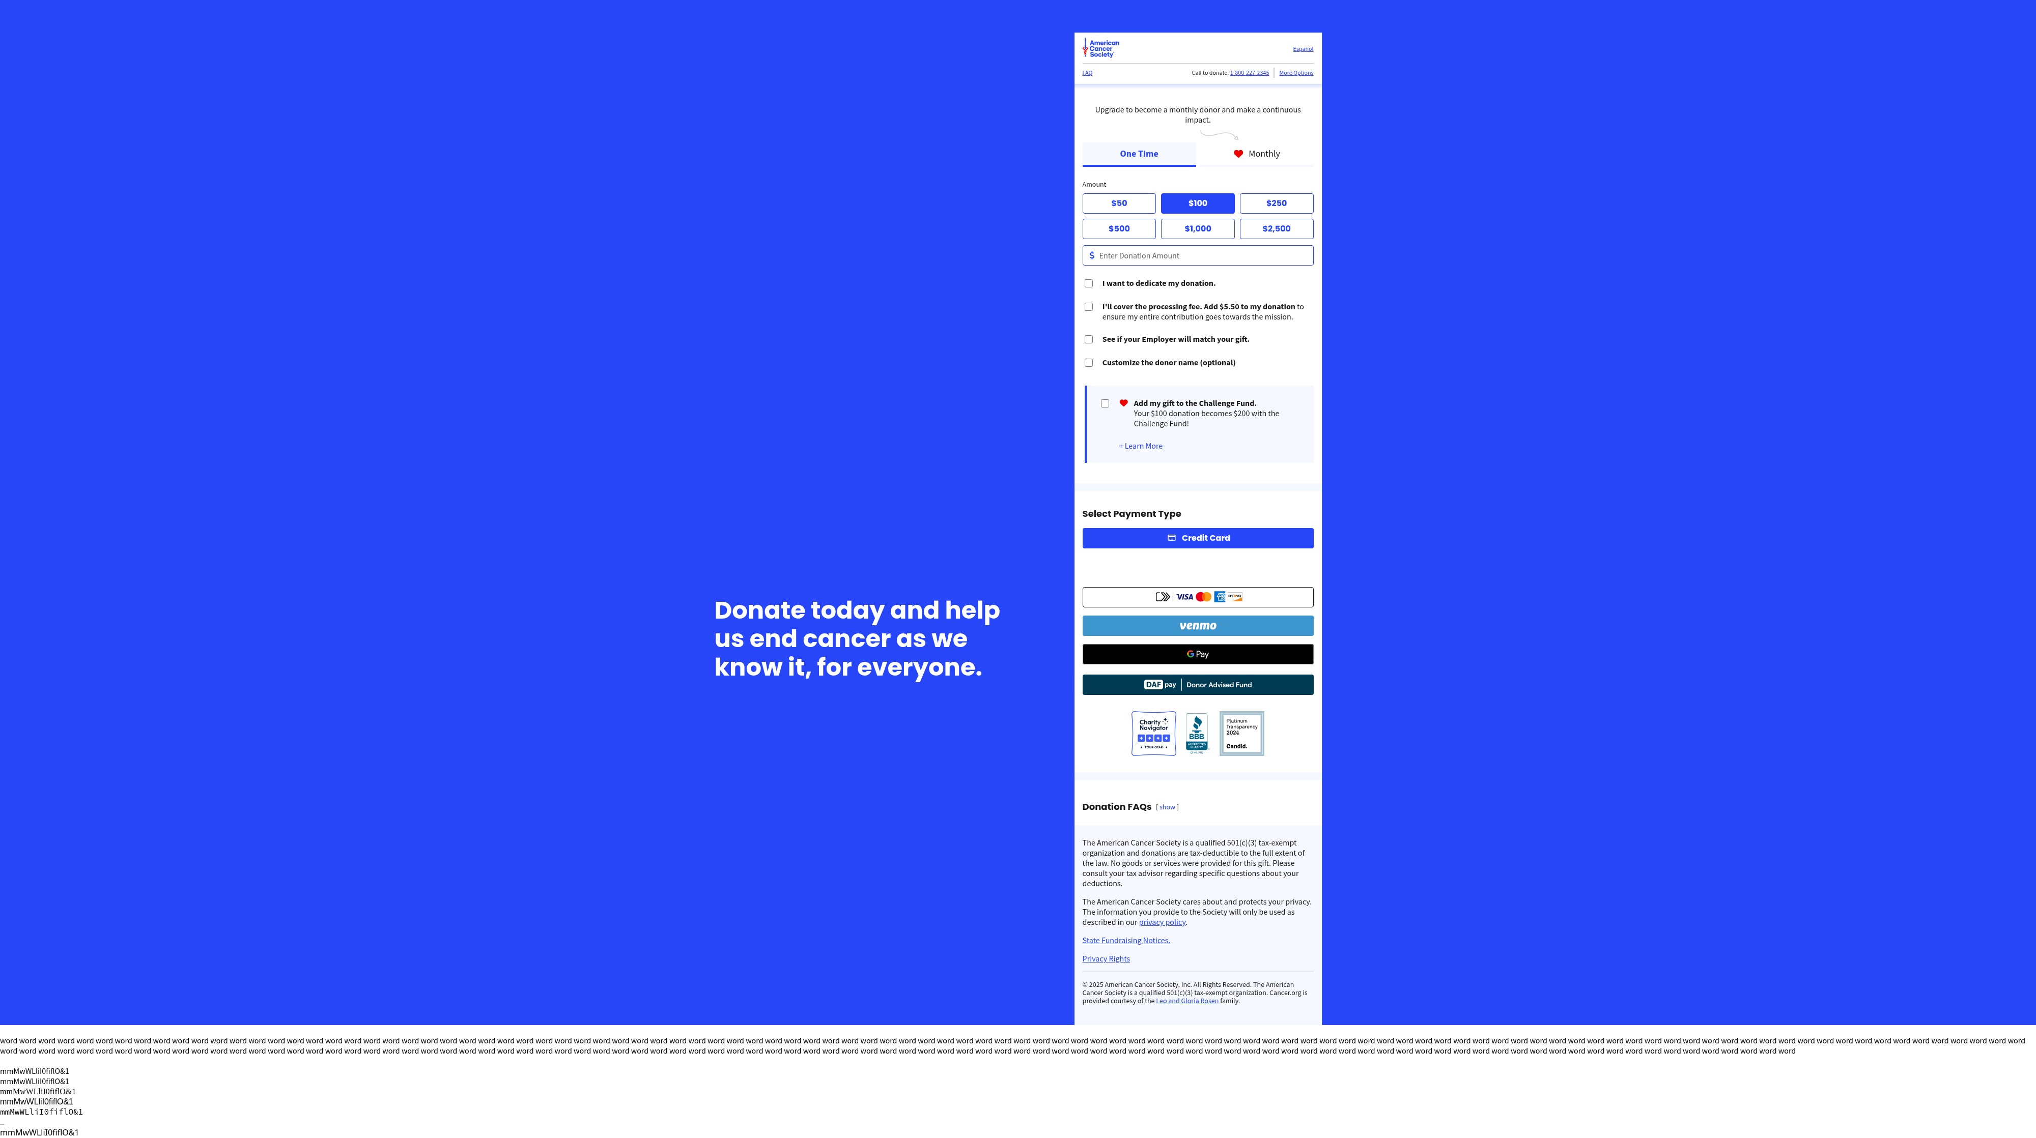Check 'I'll cover the processing fee' box

(1088, 306)
